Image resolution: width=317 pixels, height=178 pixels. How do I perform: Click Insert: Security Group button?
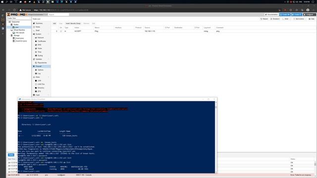[73, 24]
